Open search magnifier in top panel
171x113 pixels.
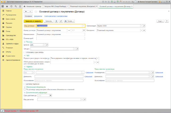tap(16, 6)
